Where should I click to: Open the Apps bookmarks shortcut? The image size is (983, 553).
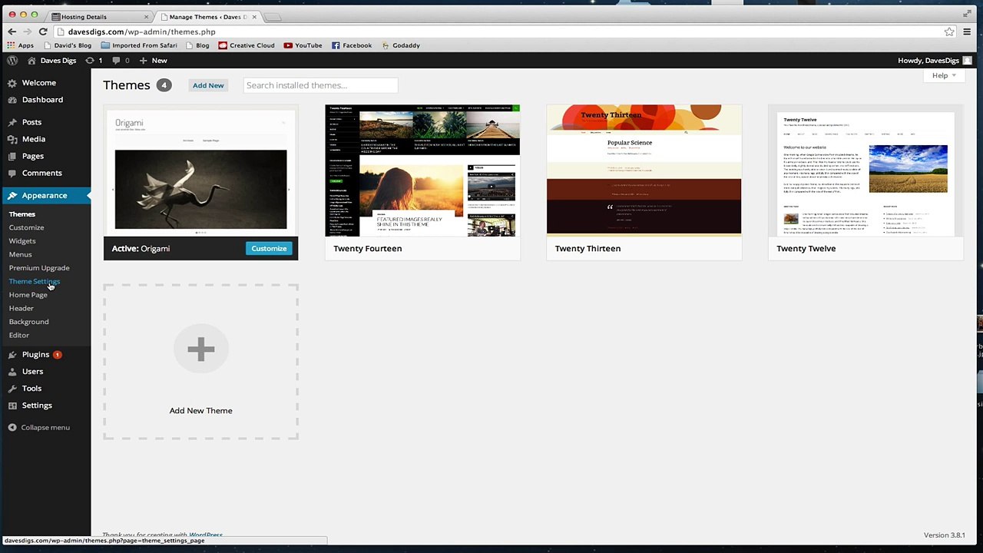(x=21, y=45)
